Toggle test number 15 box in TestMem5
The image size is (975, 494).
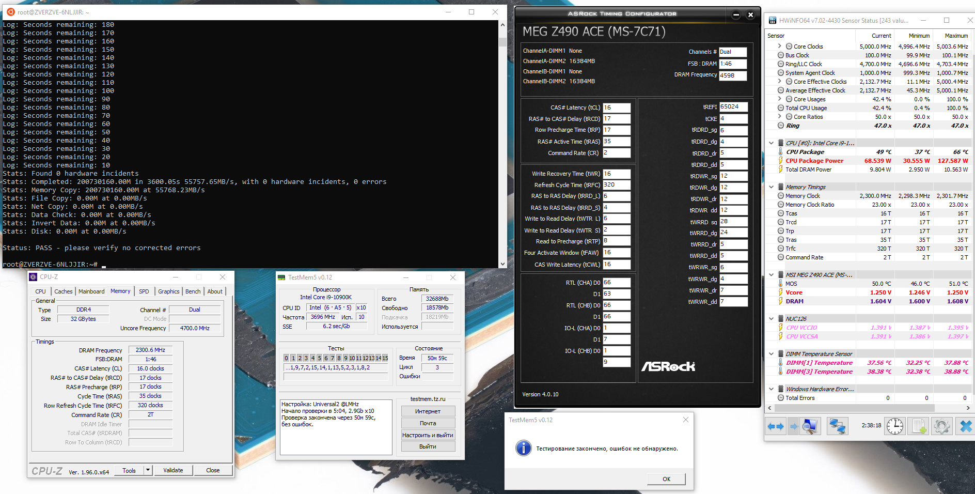tap(385, 358)
